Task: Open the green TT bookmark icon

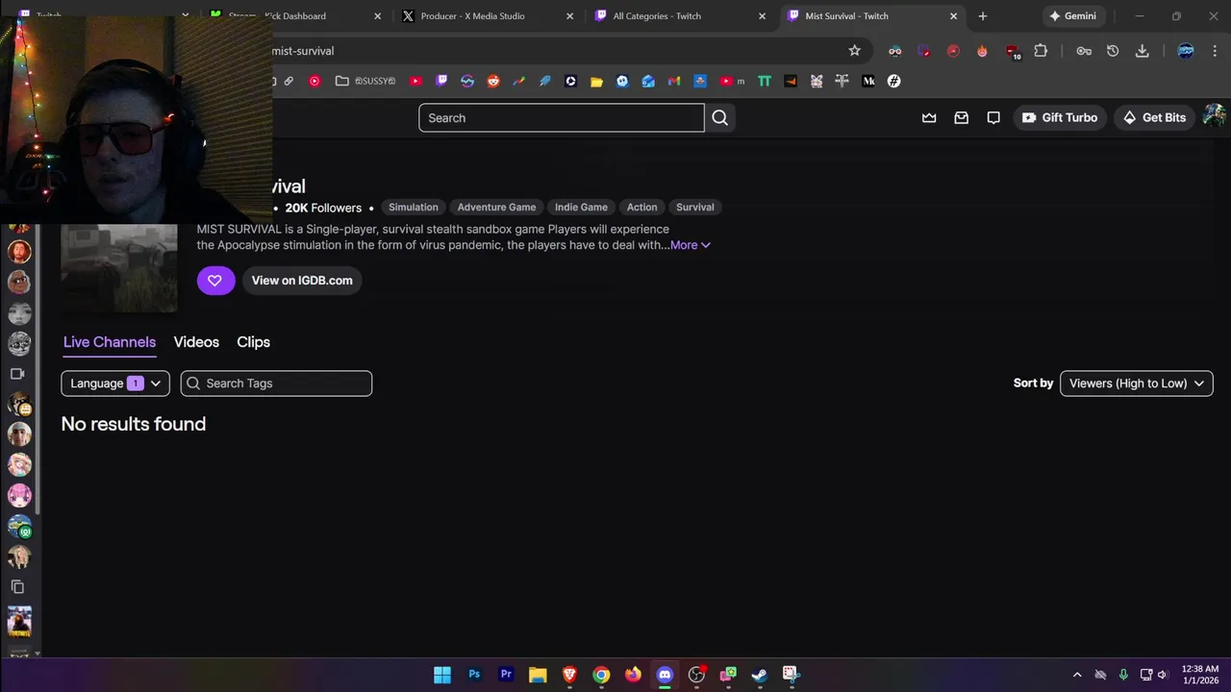Action: coord(765,82)
